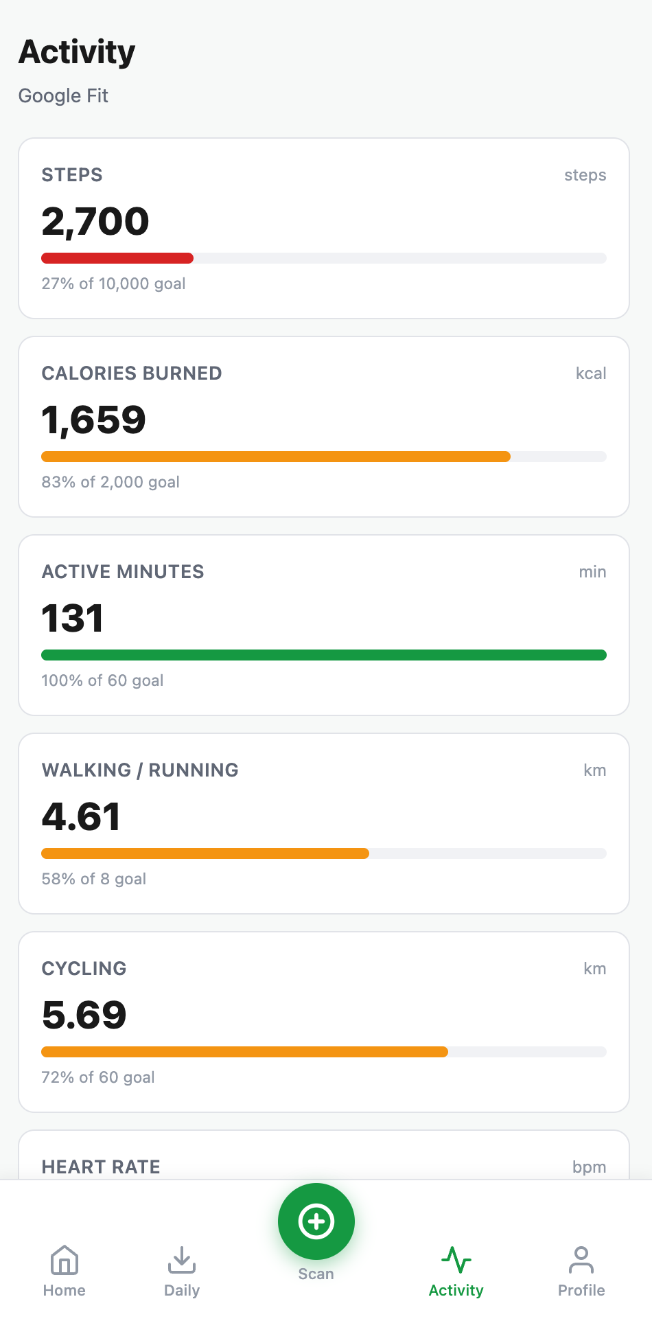Tap the Google Fit source link
The height and width of the screenshot is (1321, 652).
point(63,95)
